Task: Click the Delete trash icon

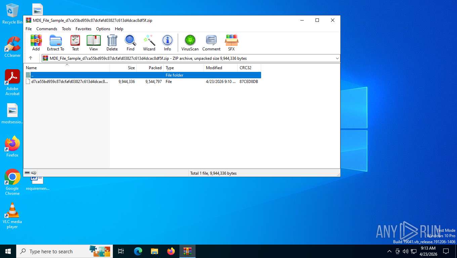Action: tap(112, 43)
